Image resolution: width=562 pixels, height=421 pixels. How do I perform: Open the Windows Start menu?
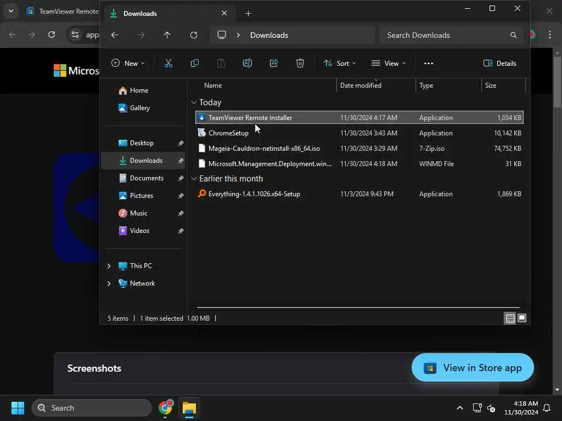[18, 408]
